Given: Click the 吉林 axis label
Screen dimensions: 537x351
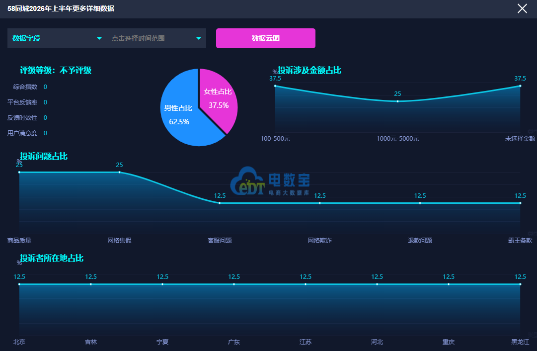Looking at the screenshot, I should 91,342.
